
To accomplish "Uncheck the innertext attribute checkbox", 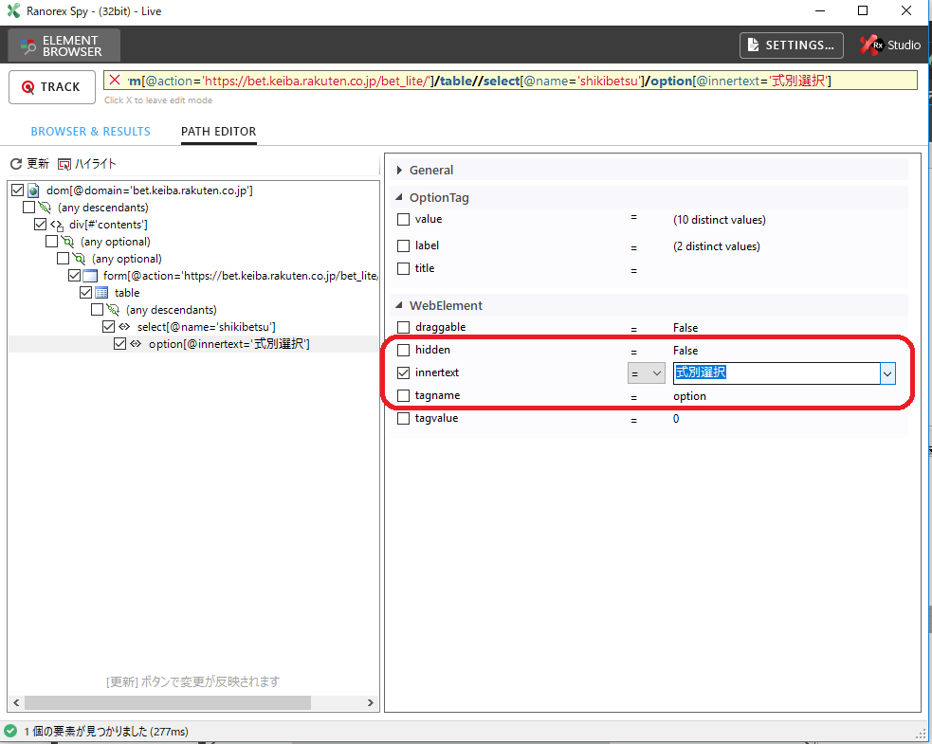I will point(404,373).
